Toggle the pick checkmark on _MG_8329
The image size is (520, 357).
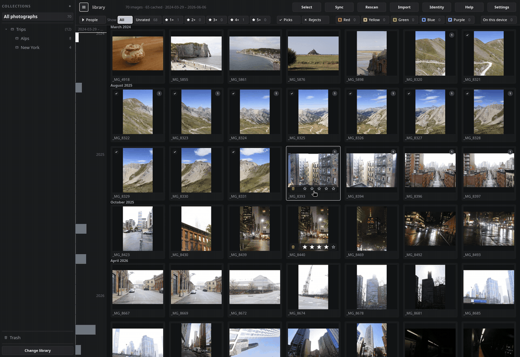pos(116,152)
